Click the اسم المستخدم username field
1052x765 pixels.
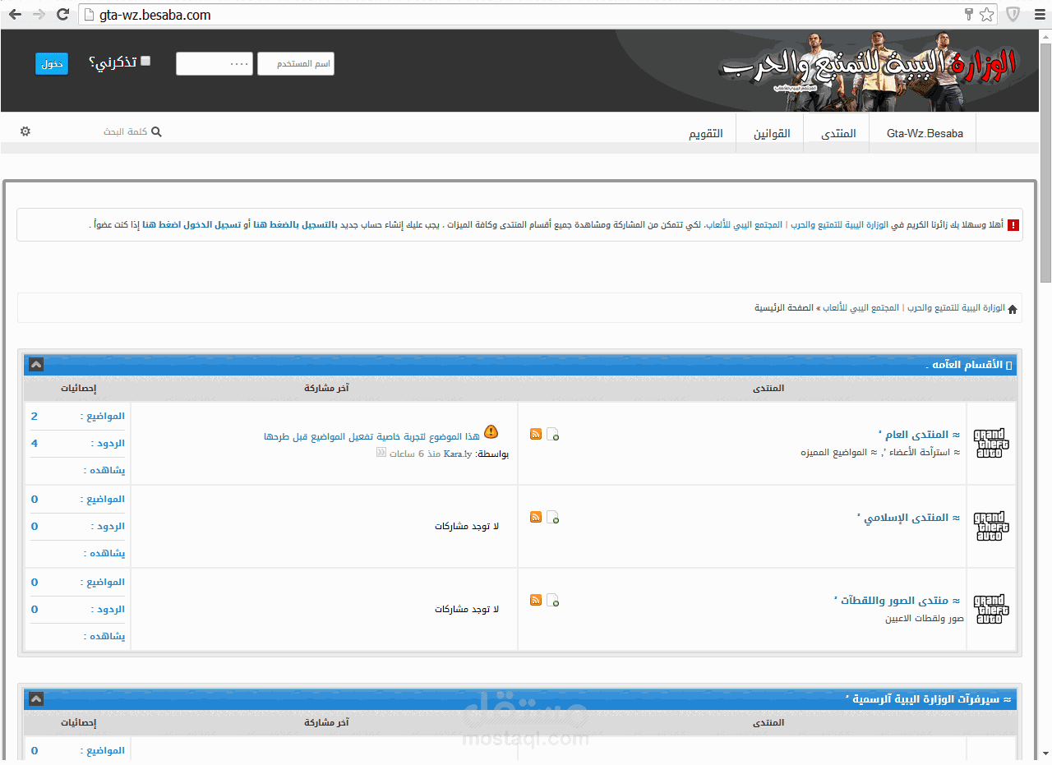(296, 64)
